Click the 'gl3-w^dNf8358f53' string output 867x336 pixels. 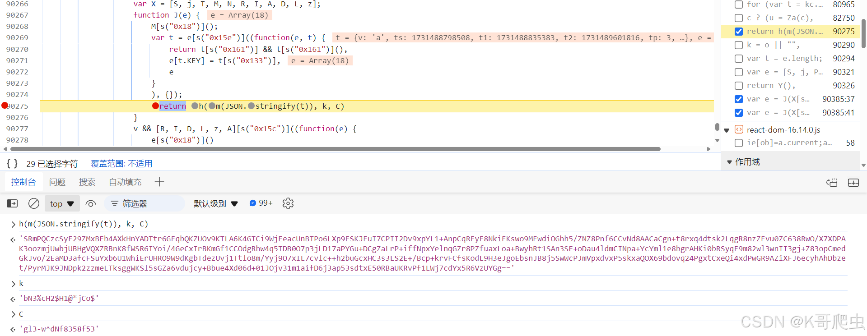59,329
